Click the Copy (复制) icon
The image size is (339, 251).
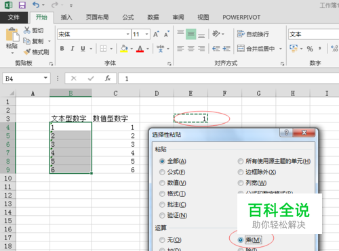pos(26,41)
